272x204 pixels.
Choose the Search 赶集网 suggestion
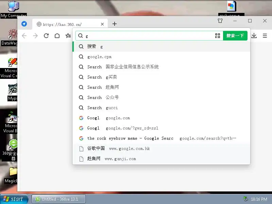click(x=161, y=87)
